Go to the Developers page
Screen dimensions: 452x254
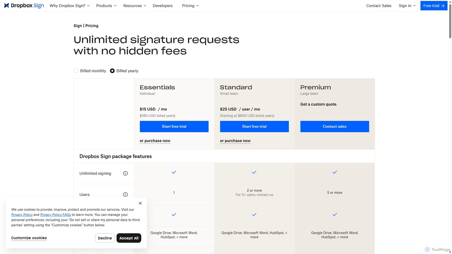click(x=163, y=6)
